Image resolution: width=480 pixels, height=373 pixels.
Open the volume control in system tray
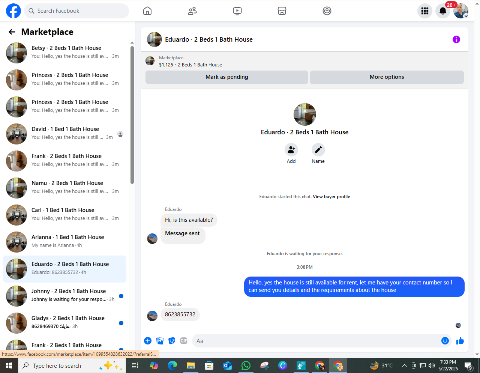[x=432, y=365]
